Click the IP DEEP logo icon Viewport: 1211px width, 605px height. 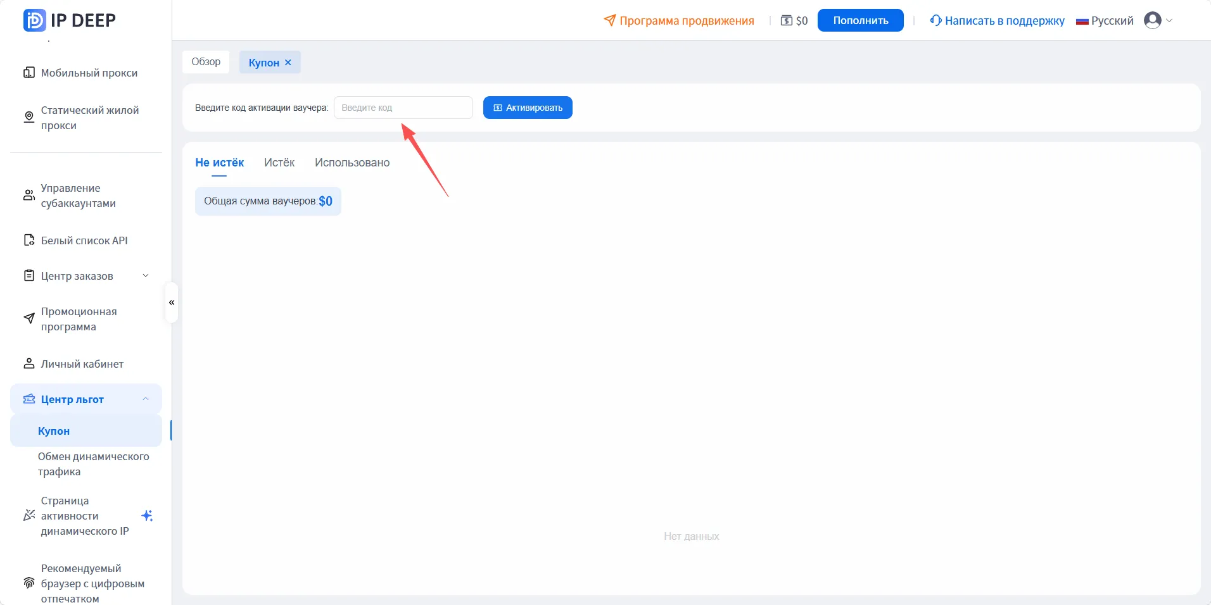click(34, 20)
